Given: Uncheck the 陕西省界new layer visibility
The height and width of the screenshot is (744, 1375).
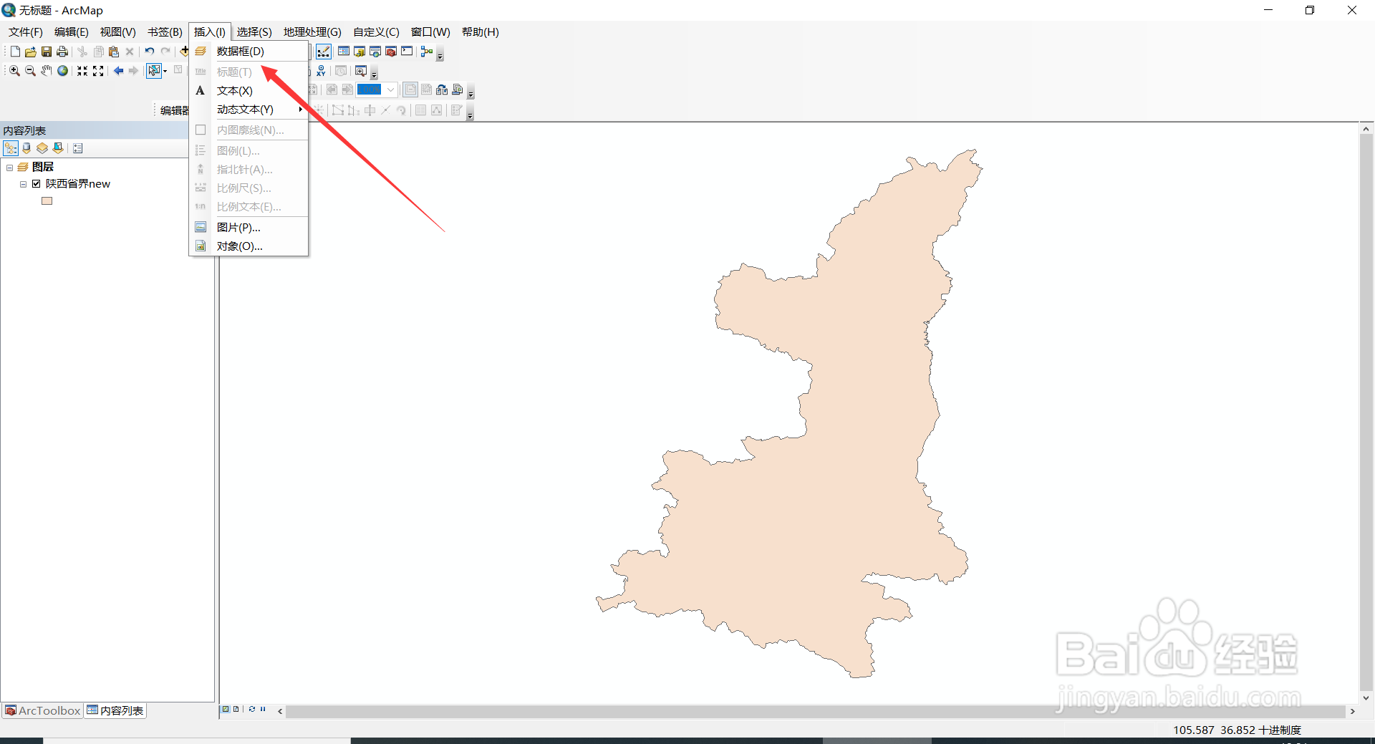Looking at the screenshot, I should pyautogui.click(x=37, y=183).
